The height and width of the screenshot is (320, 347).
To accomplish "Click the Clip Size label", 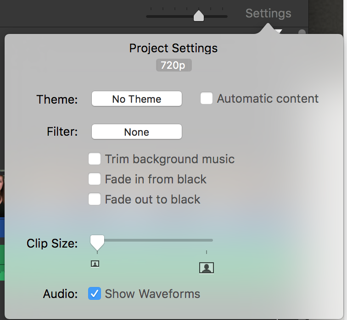I will point(52,243).
